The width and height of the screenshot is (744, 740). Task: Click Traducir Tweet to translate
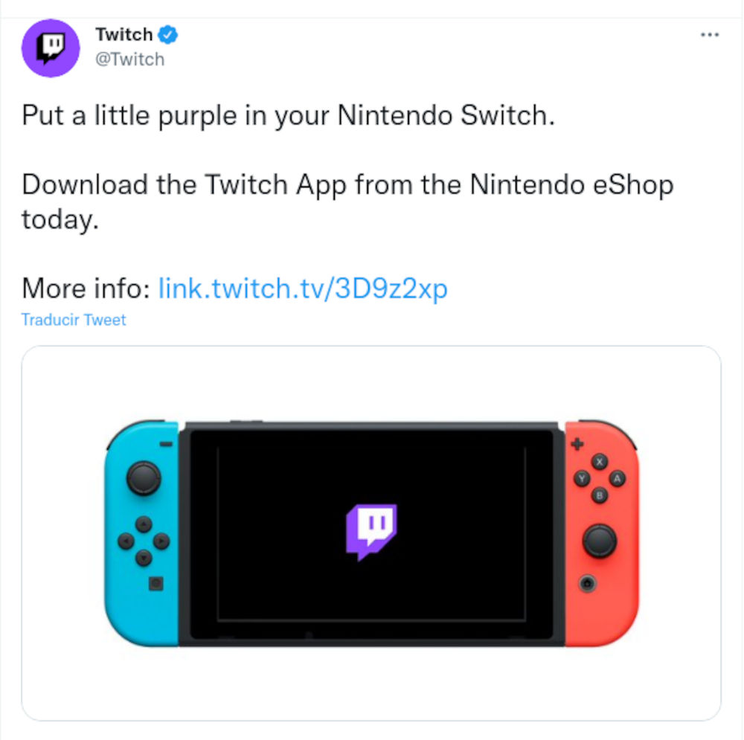(x=74, y=320)
